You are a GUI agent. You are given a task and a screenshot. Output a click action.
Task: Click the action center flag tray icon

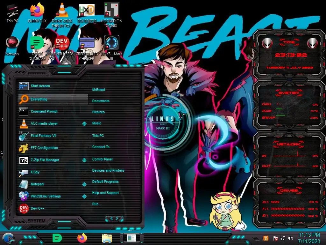click(x=275, y=238)
